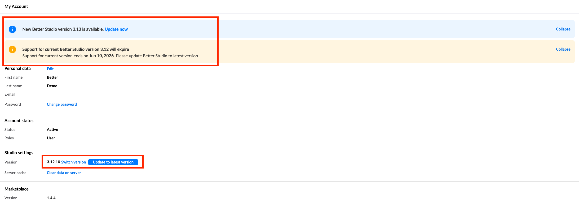Click the E-mail label
Image resolution: width=579 pixels, height=208 pixels.
tap(10, 94)
